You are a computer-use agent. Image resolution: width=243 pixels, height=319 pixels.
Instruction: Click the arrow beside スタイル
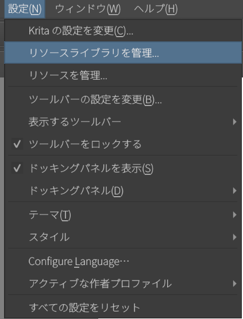click(x=234, y=237)
